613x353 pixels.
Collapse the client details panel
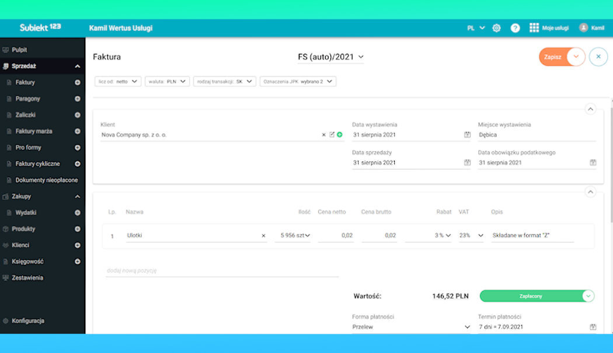[x=590, y=109]
